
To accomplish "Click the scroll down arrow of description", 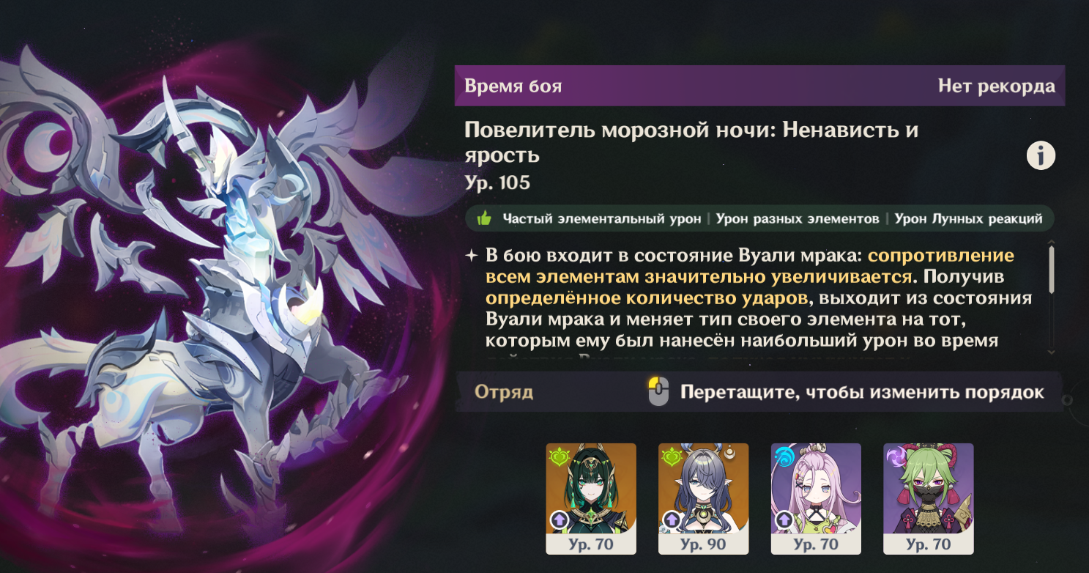I will coord(1052,352).
